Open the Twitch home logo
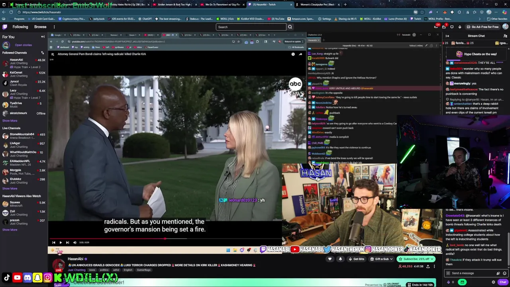Image resolution: width=510 pixels, height=287 pixels. [4, 27]
